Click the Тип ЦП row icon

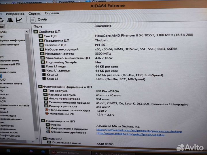[x=41, y=36]
